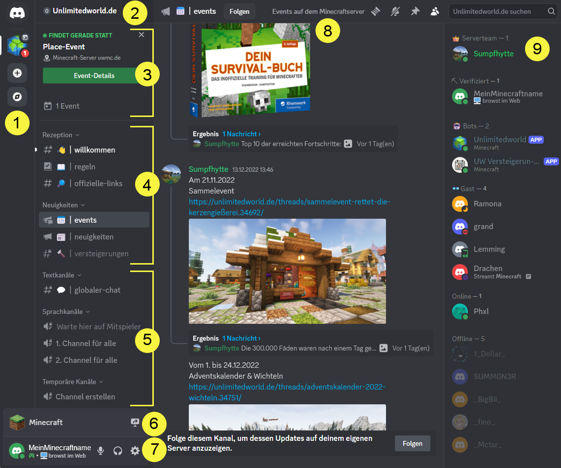561x468 pixels.
Task: Open pinned messages via pin icon
Action: (415, 11)
